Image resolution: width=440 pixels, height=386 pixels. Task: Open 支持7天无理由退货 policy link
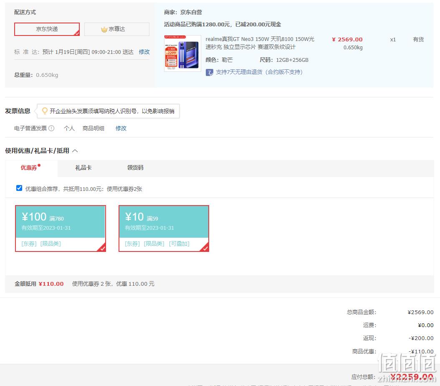[x=259, y=72]
